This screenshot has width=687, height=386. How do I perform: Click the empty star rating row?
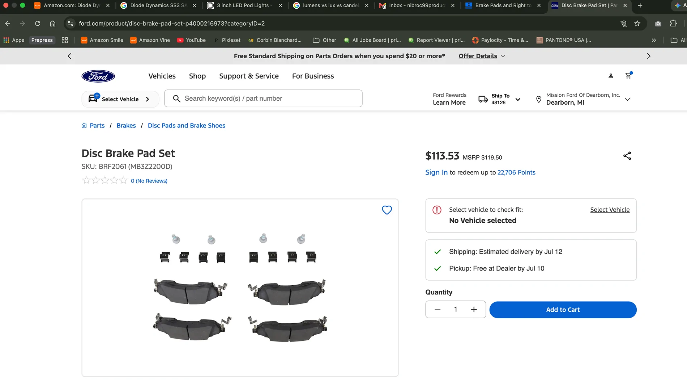(105, 180)
